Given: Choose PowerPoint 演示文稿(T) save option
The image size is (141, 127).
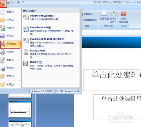Looking at the screenshot, I should click(51, 18).
